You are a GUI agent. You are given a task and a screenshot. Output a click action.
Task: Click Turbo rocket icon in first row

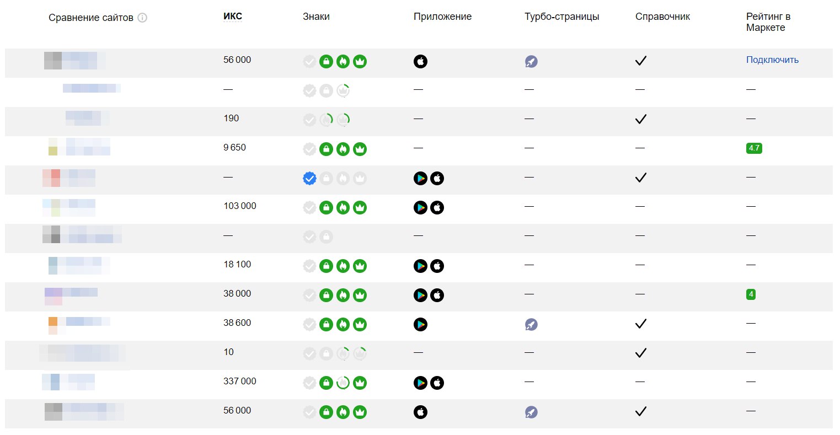tap(531, 61)
